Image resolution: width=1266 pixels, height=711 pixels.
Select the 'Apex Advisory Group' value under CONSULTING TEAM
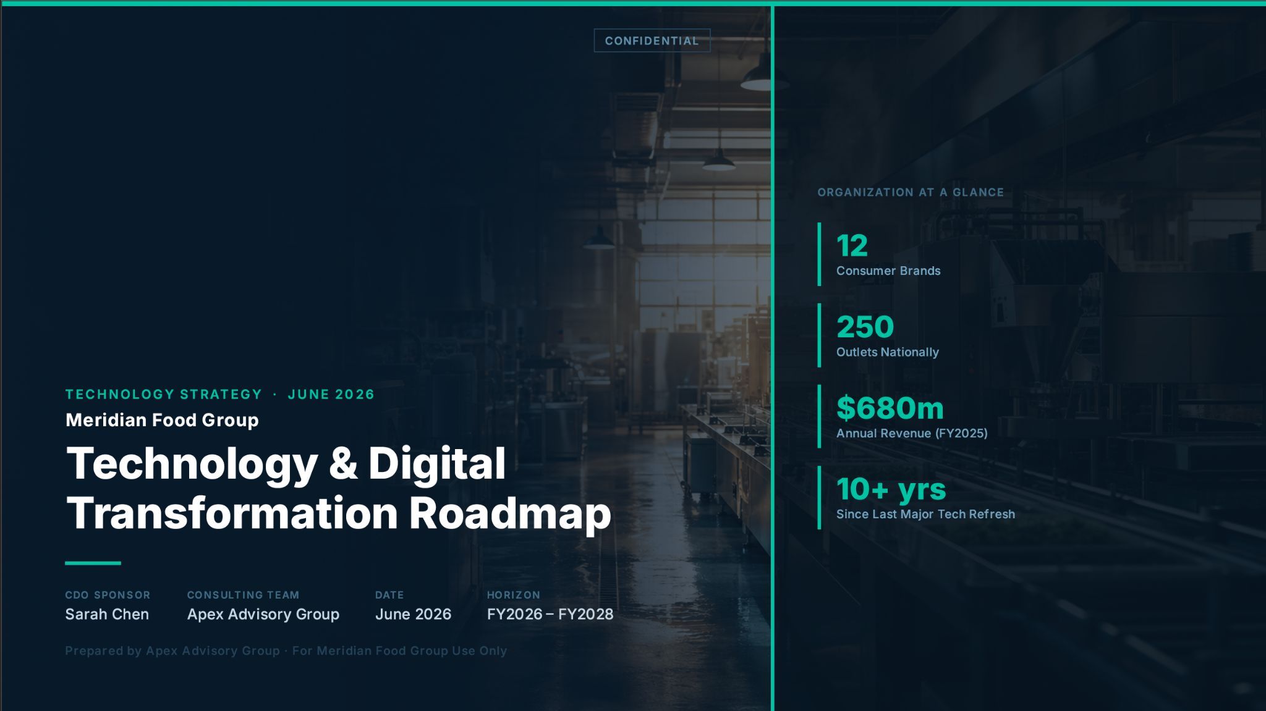point(263,615)
